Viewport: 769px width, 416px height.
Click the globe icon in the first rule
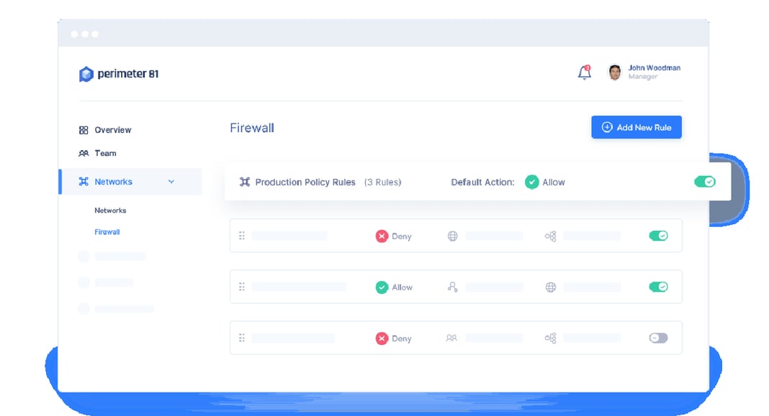(x=452, y=236)
